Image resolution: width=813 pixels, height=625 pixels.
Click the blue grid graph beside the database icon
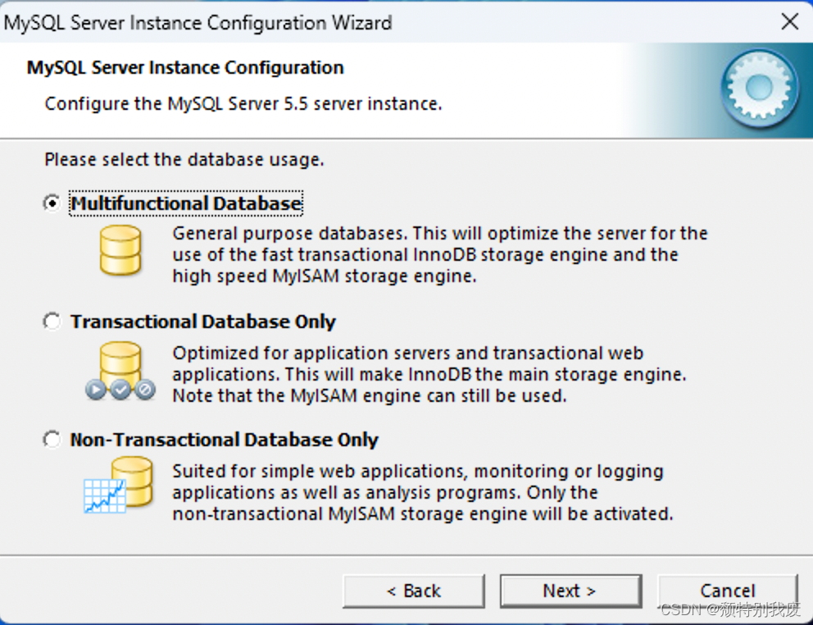(x=103, y=495)
